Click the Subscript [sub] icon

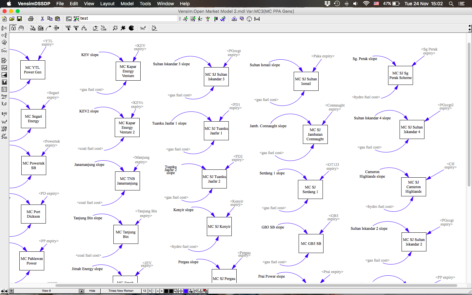pyautogui.click(x=257, y=19)
